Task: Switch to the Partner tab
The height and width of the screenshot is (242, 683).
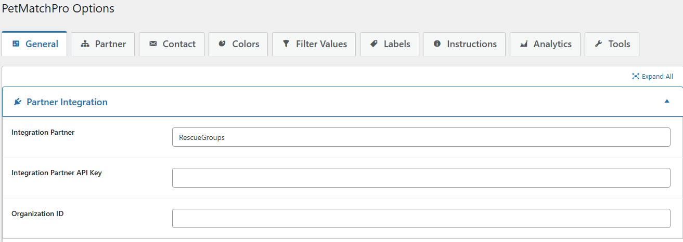Action: 103,44
